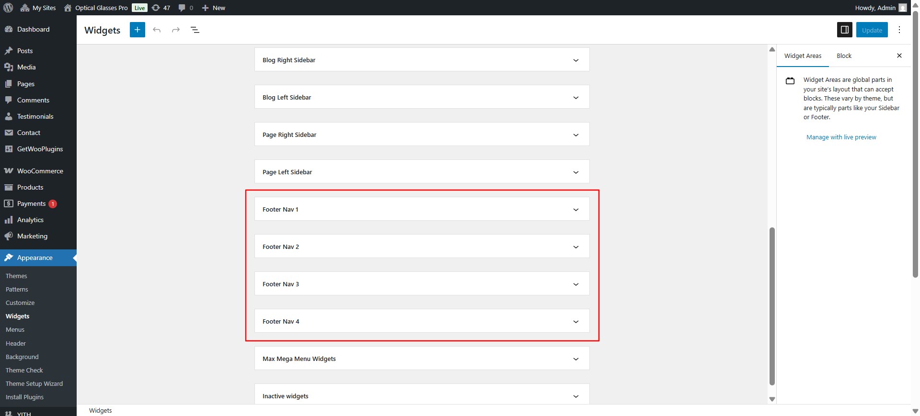Open Patterns submenu item
Viewport: 920px width, 416px height.
[x=17, y=289]
